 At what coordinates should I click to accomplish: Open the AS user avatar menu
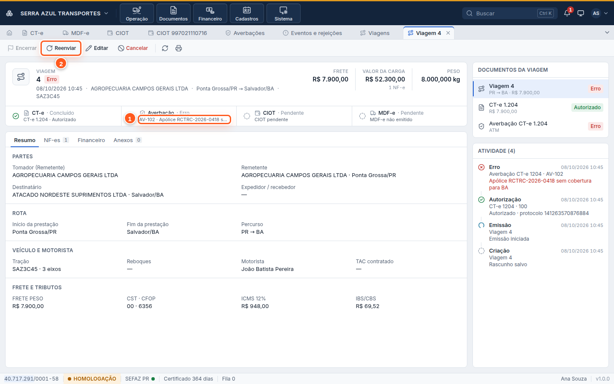point(599,13)
